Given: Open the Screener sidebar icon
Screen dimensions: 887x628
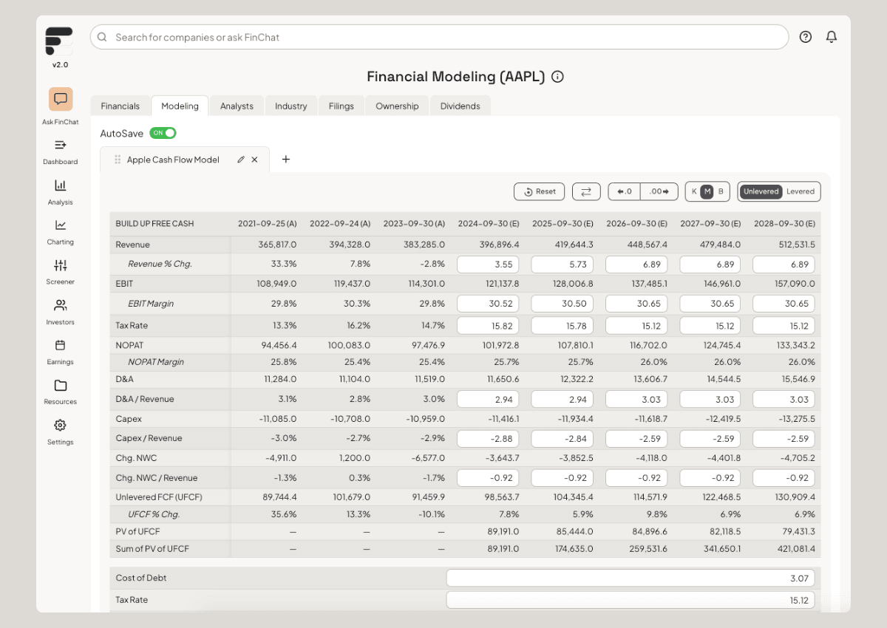Looking at the screenshot, I should (x=61, y=265).
